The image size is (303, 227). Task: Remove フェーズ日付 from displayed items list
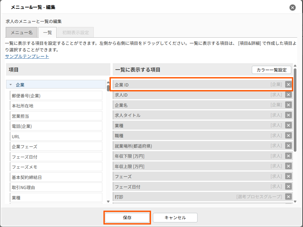click(288, 186)
